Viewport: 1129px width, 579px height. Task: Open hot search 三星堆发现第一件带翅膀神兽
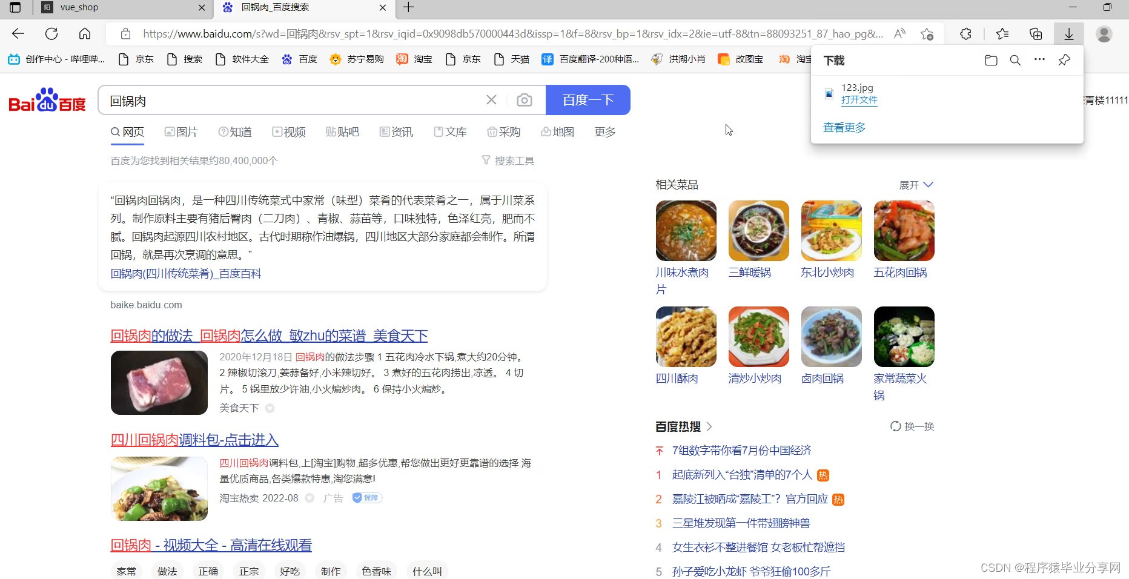741,523
